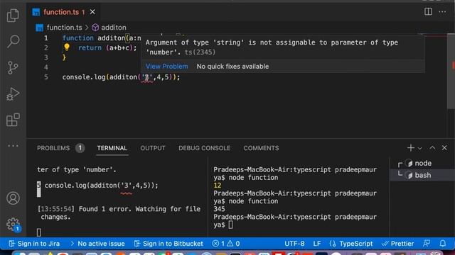Click View Problem link in hover
Screen dimensions: 455x255
coord(166,67)
